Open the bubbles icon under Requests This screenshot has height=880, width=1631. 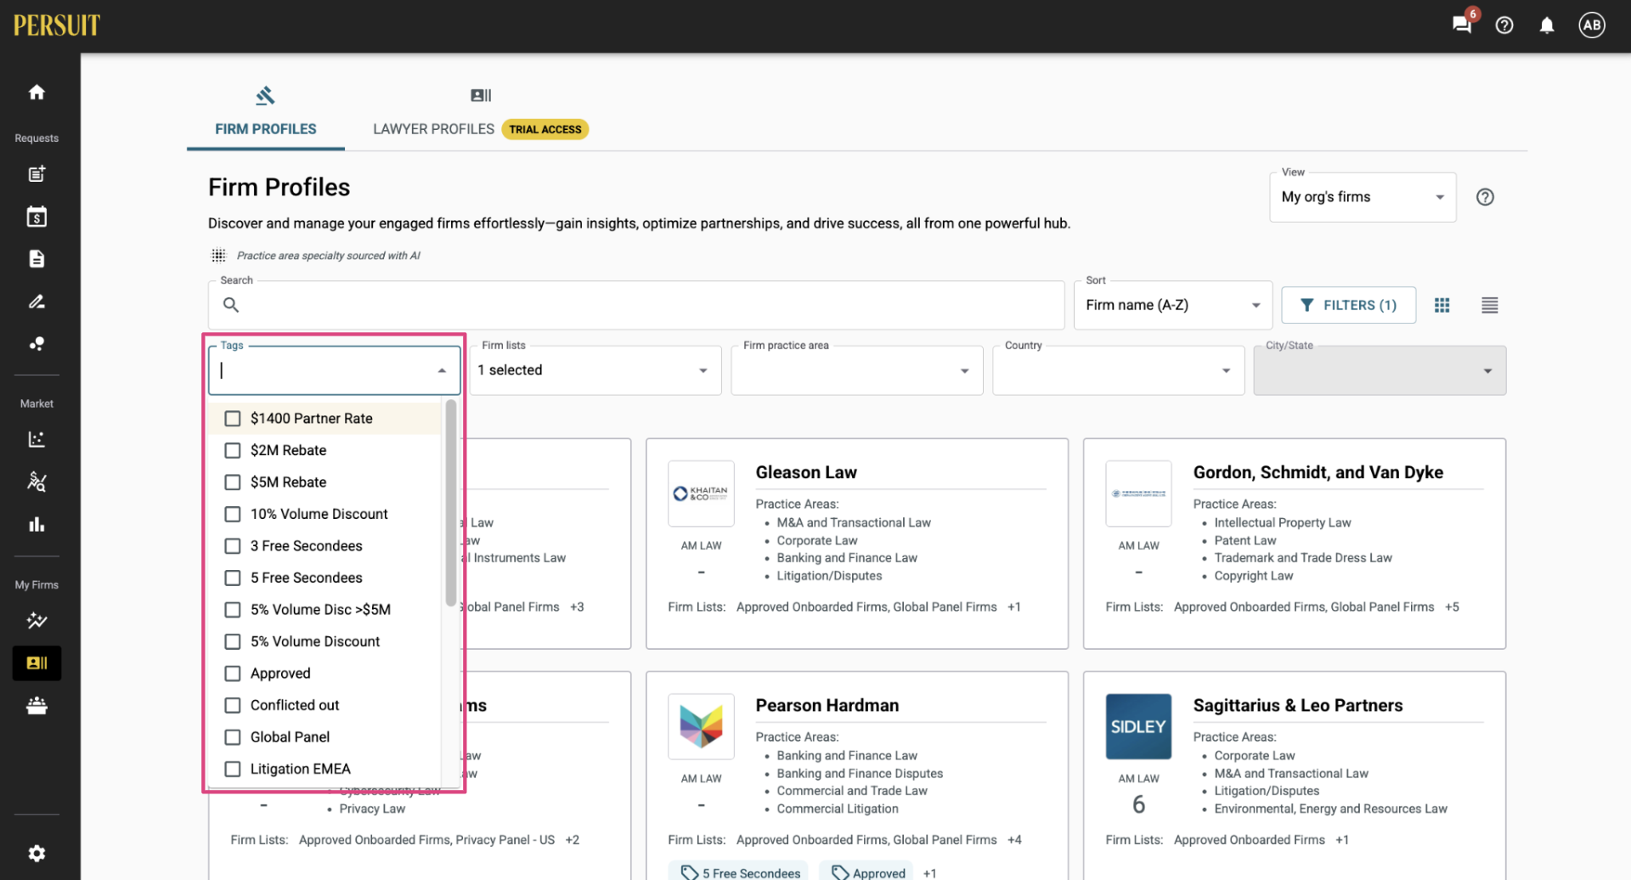[x=37, y=344]
